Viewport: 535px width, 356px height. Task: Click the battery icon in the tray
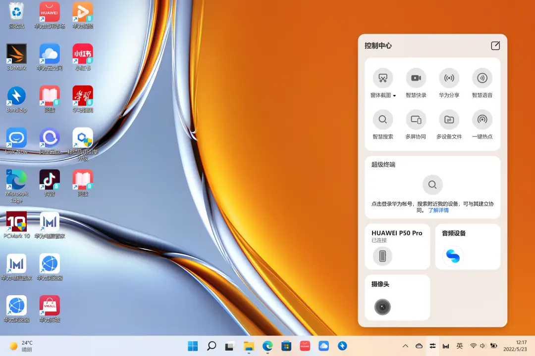(x=493, y=346)
